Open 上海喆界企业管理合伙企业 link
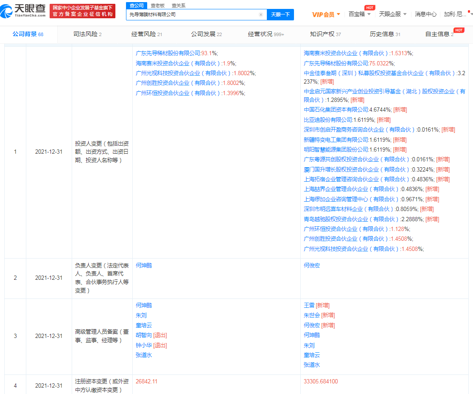 [x=352, y=189]
